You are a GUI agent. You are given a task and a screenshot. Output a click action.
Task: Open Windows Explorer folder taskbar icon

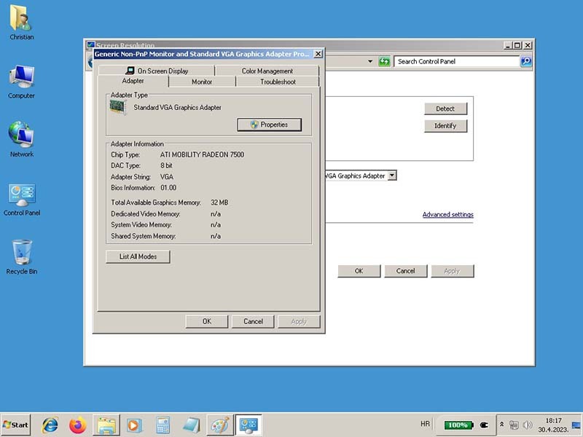click(106, 425)
